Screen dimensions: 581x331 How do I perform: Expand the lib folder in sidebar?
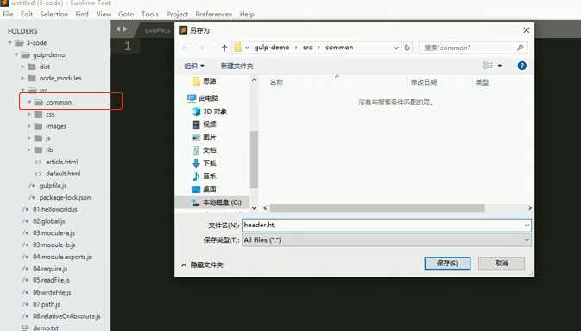click(29, 150)
